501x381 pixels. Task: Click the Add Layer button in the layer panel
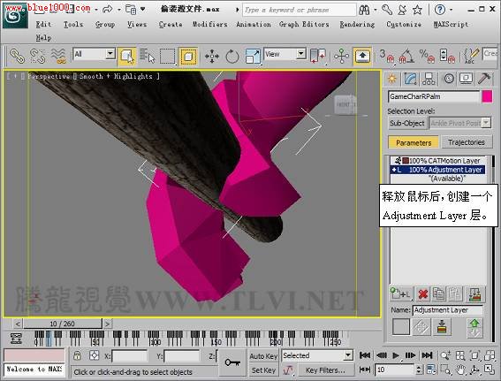click(400, 294)
